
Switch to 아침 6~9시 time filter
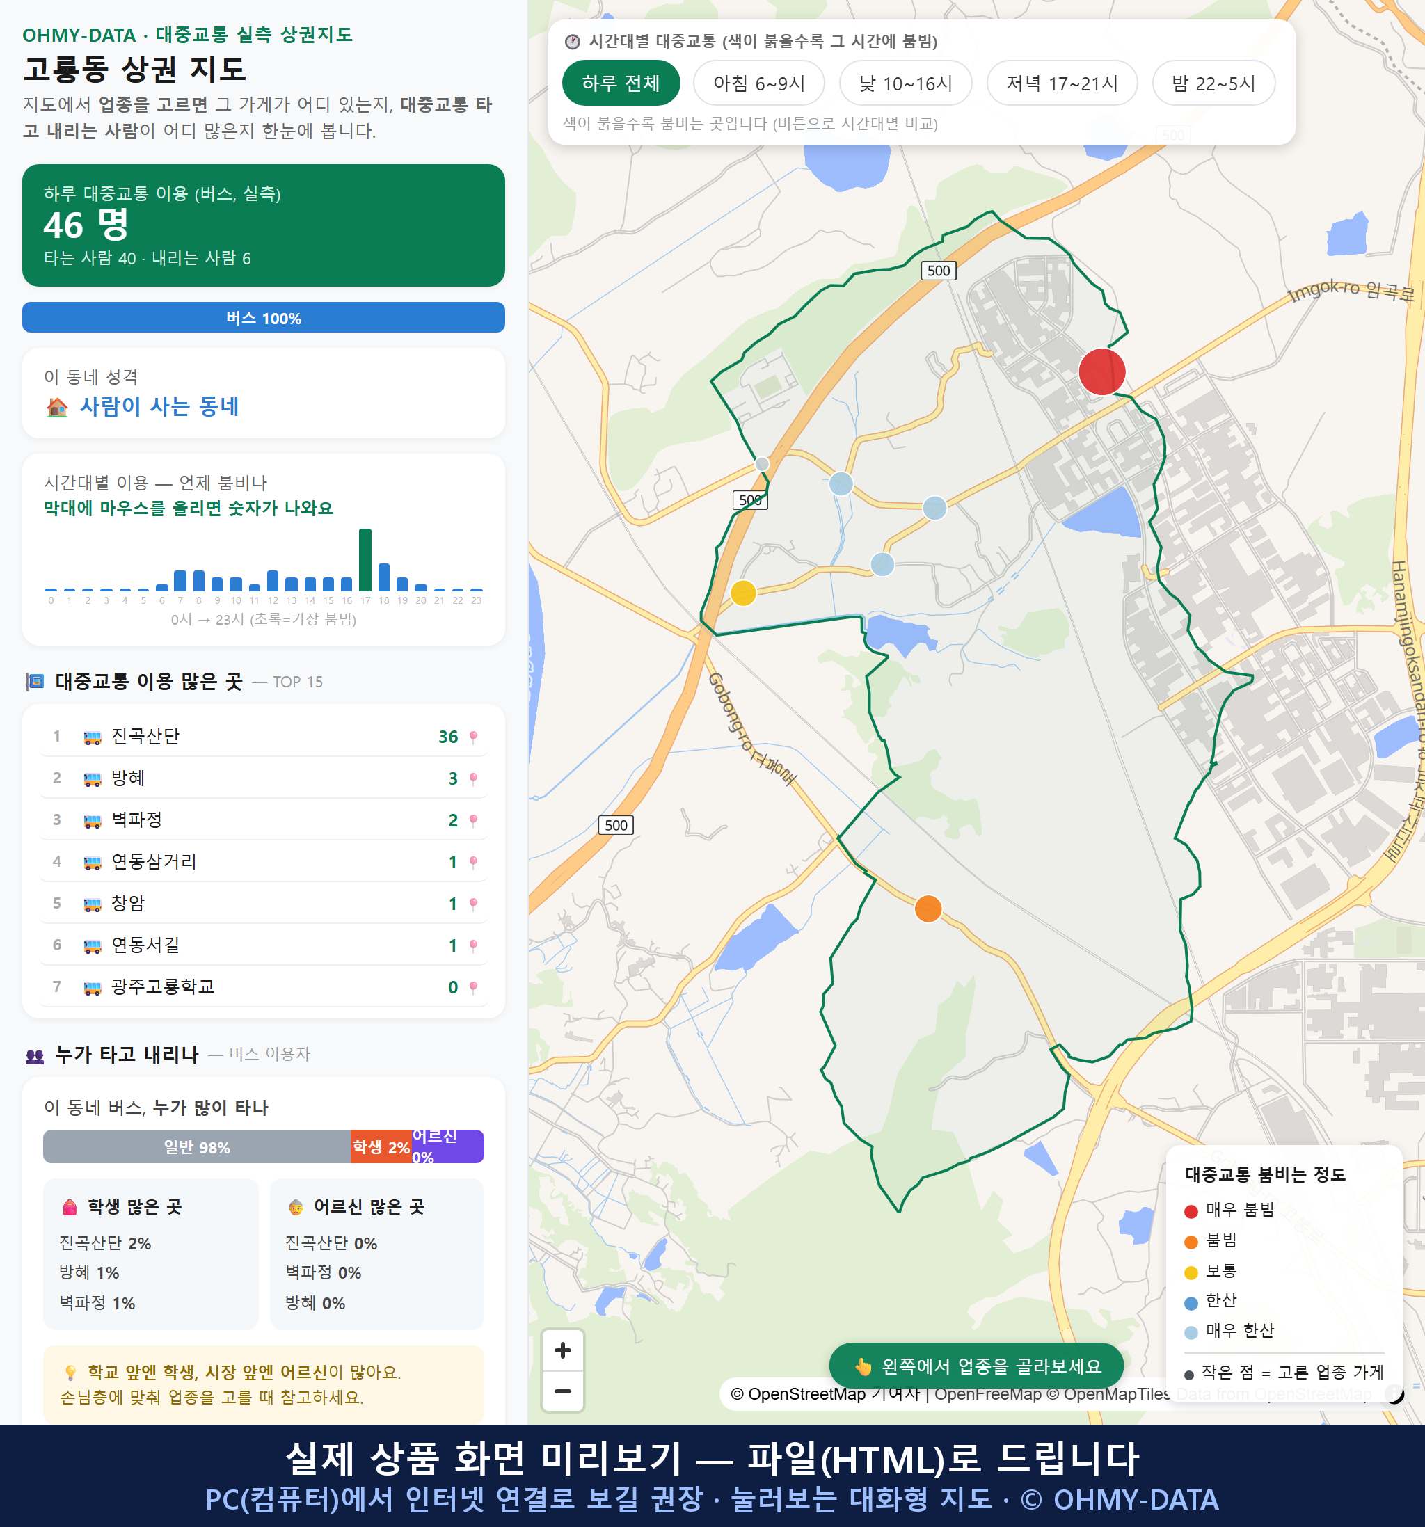click(758, 83)
